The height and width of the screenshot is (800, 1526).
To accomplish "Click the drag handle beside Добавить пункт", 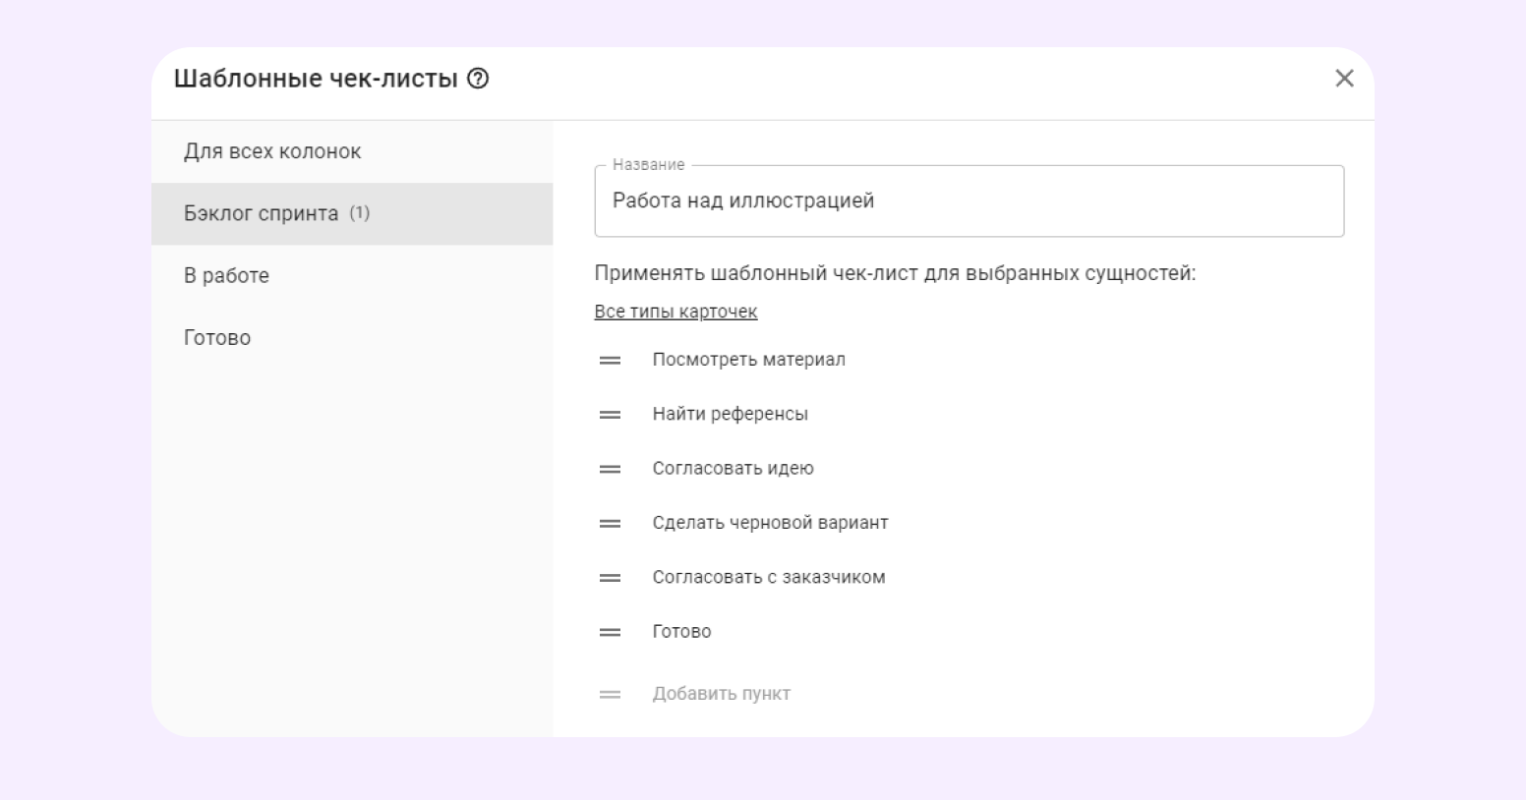I will click(610, 695).
